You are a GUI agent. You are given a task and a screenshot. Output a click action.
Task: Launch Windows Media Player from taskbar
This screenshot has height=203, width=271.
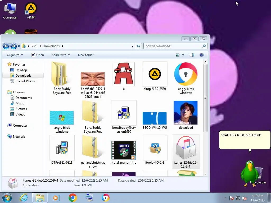[56, 198]
